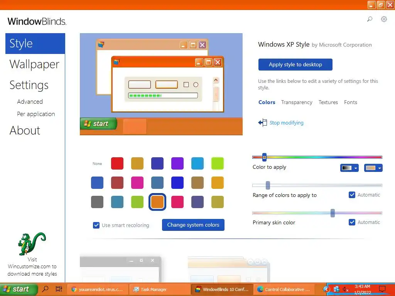The width and height of the screenshot is (395, 296).
Task: Click Change system colors button
Action: coord(193,225)
